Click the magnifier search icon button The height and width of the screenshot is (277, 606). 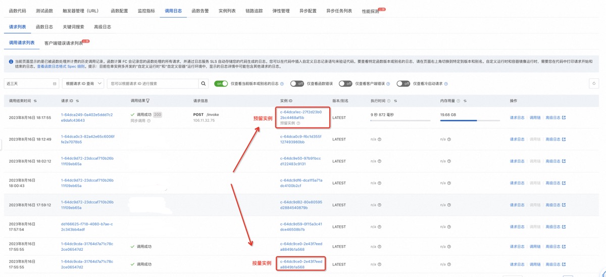point(204,83)
